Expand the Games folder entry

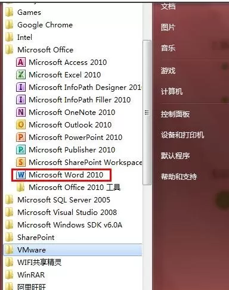point(29,13)
